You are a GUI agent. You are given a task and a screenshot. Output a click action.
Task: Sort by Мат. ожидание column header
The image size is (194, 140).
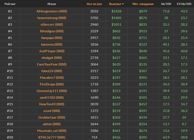tap(143, 4)
